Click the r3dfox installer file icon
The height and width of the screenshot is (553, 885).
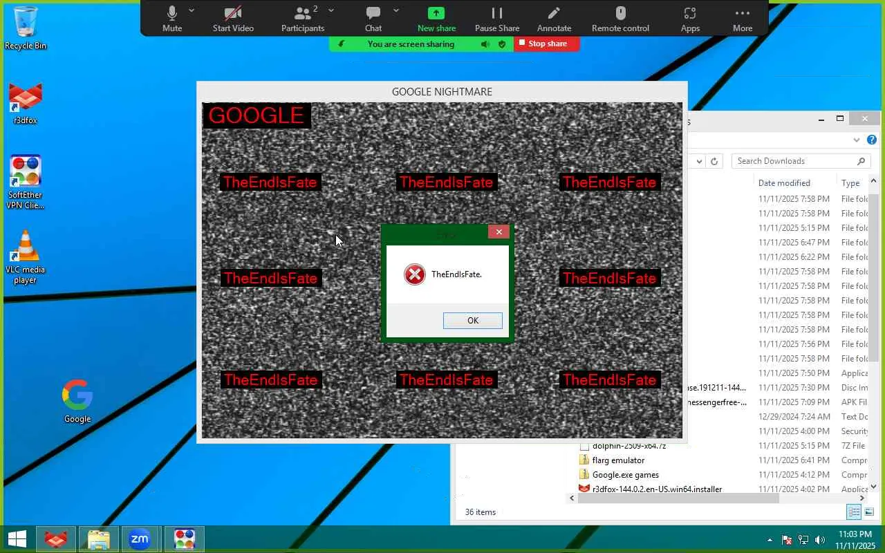point(584,488)
